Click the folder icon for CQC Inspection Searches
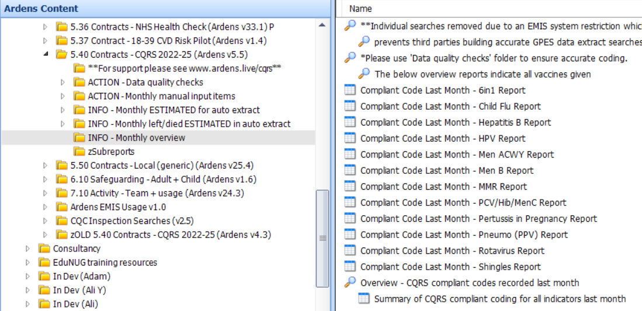 62,221
